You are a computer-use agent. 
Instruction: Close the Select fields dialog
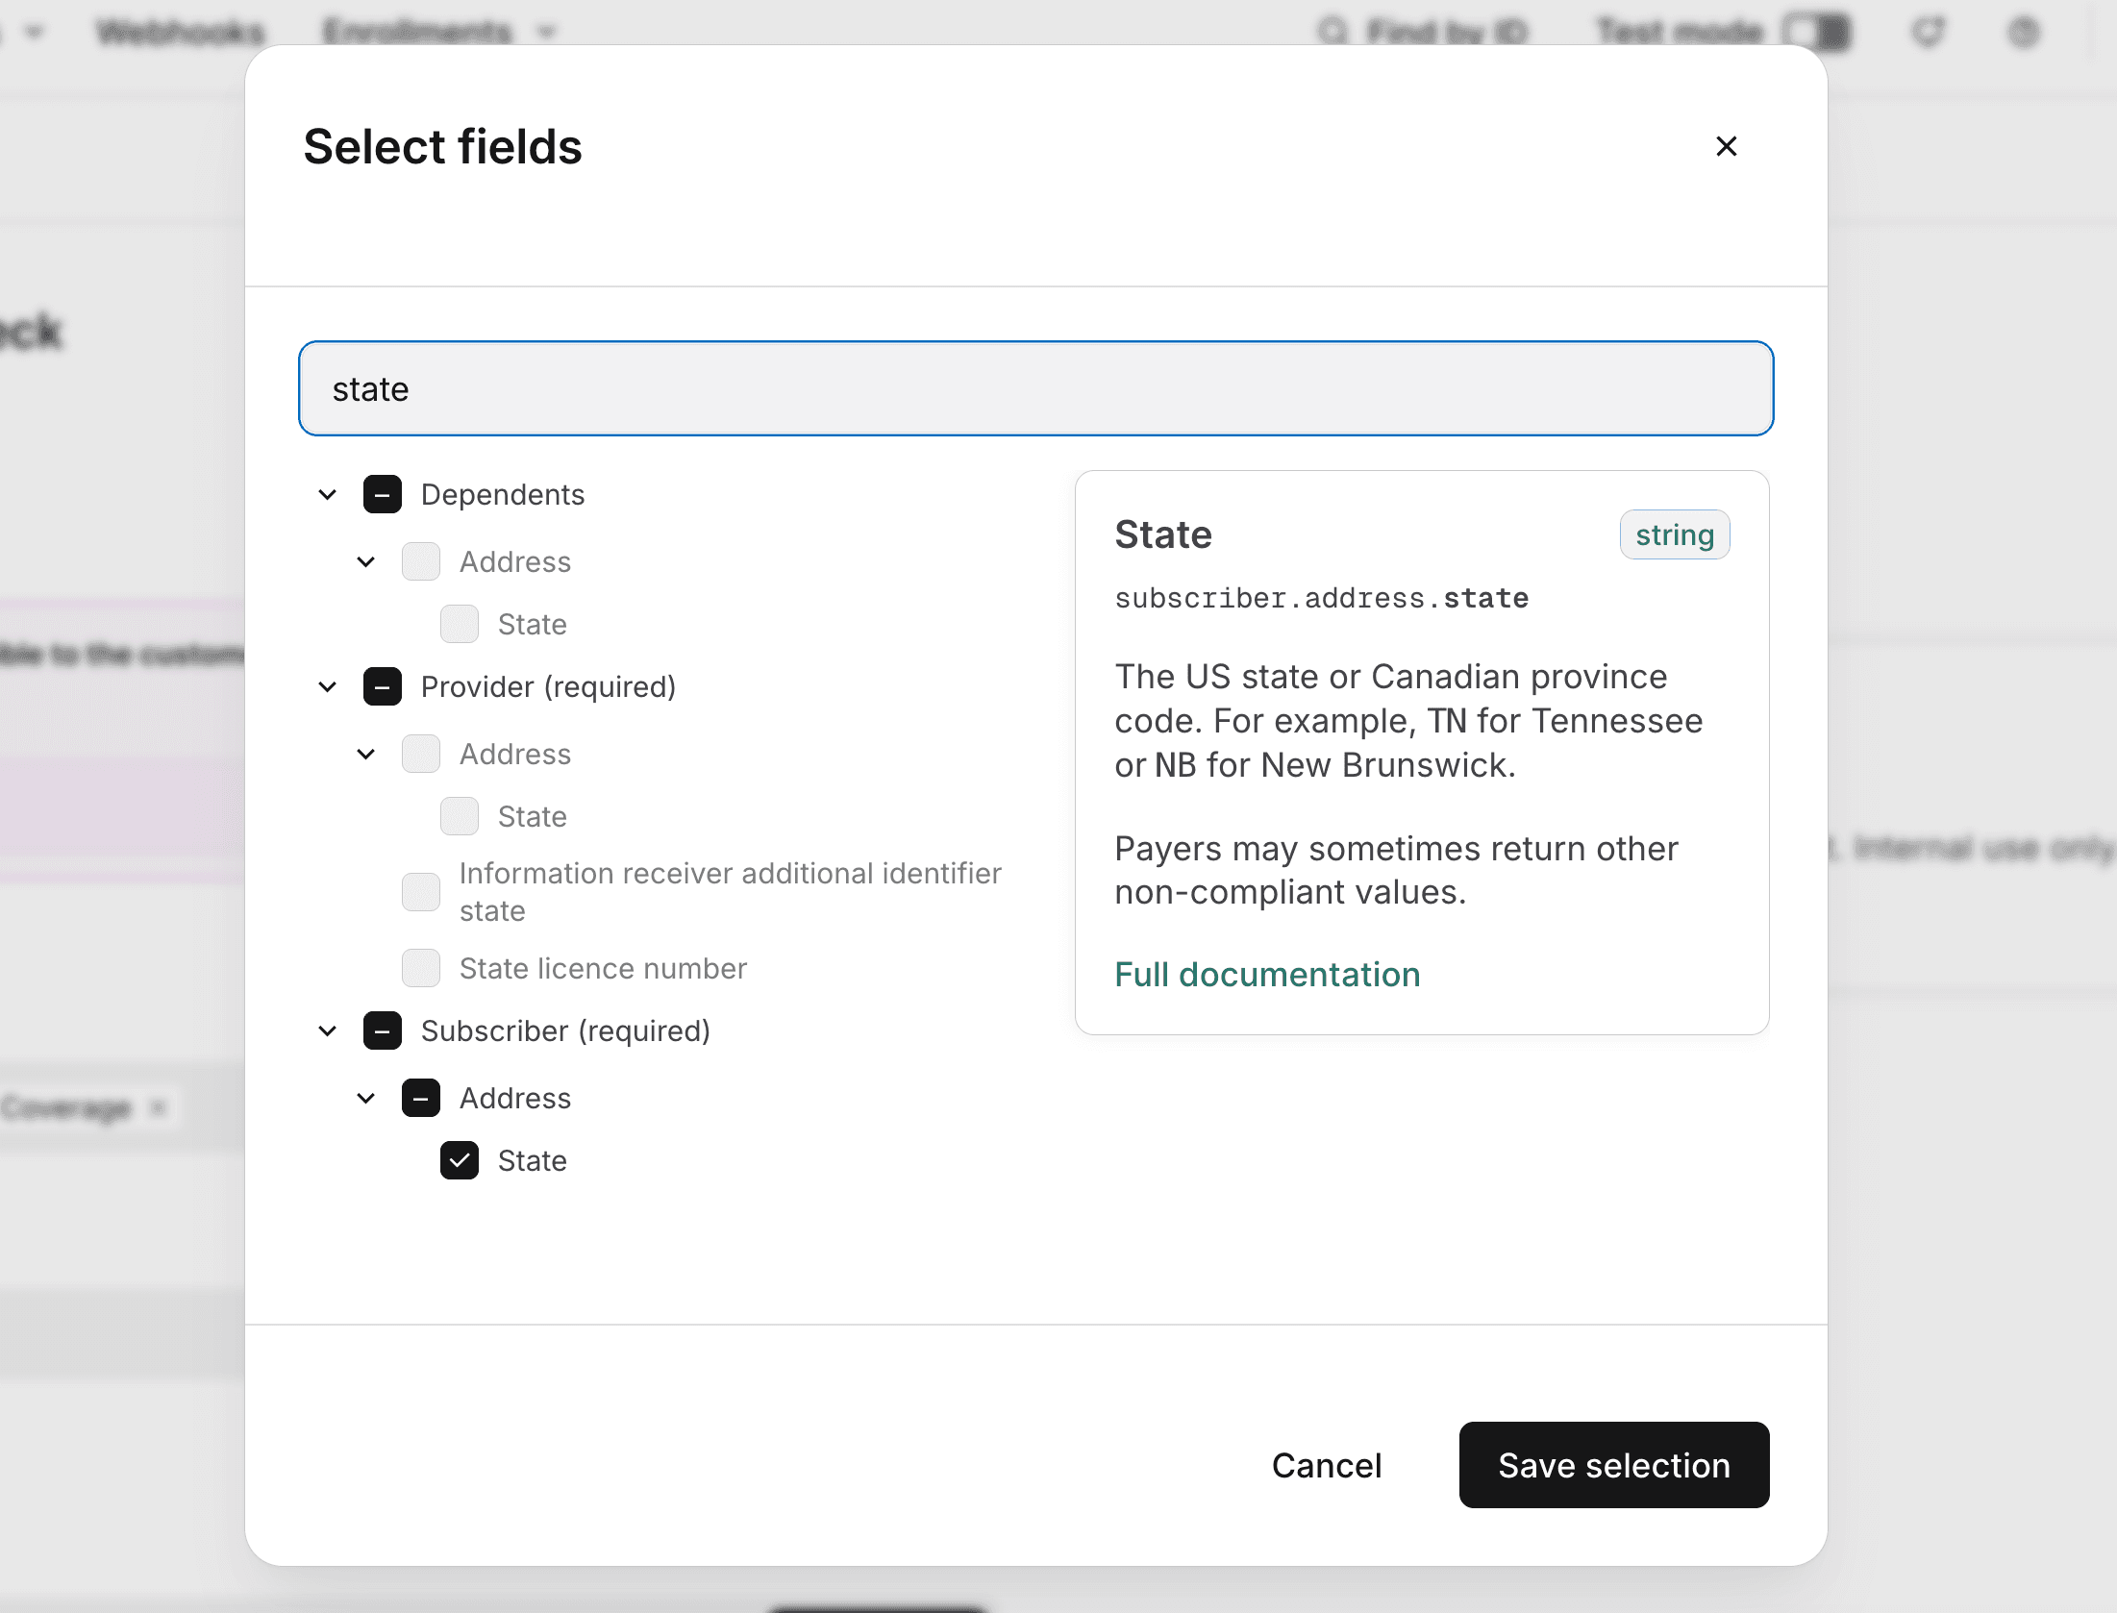click(x=1726, y=146)
